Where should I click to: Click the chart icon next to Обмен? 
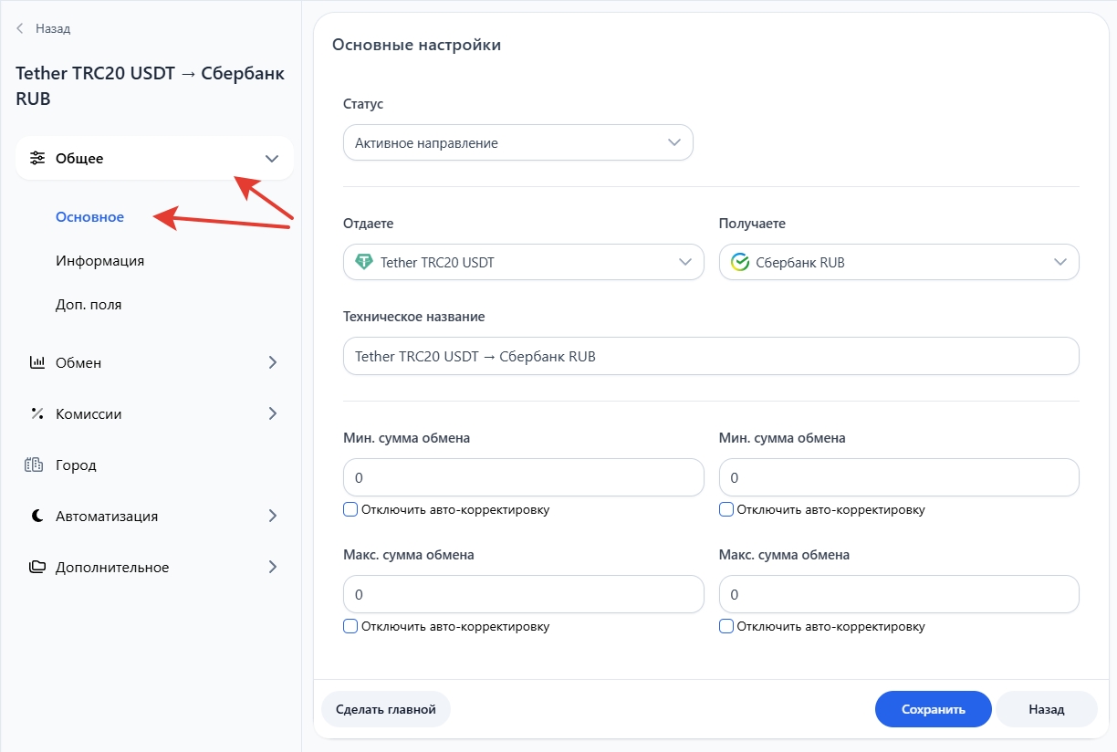pos(37,362)
